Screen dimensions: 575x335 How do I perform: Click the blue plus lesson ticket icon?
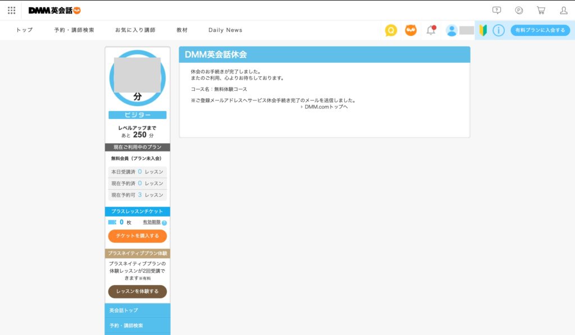pyautogui.click(x=112, y=222)
